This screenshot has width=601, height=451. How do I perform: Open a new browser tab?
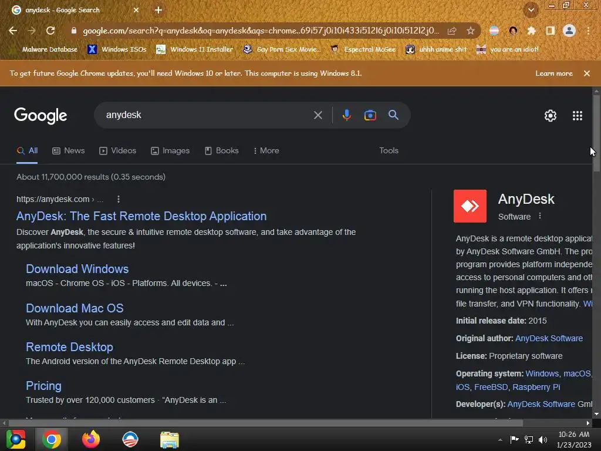pyautogui.click(x=158, y=10)
